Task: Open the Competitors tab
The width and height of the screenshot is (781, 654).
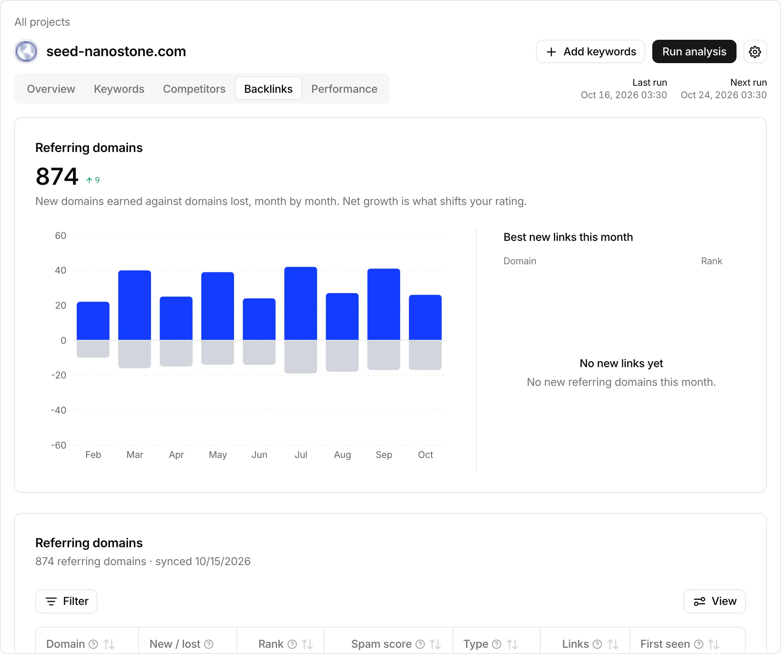Action: pyautogui.click(x=194, y=89)
